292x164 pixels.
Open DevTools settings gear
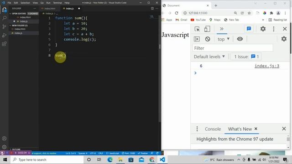(x=263, y=29)
